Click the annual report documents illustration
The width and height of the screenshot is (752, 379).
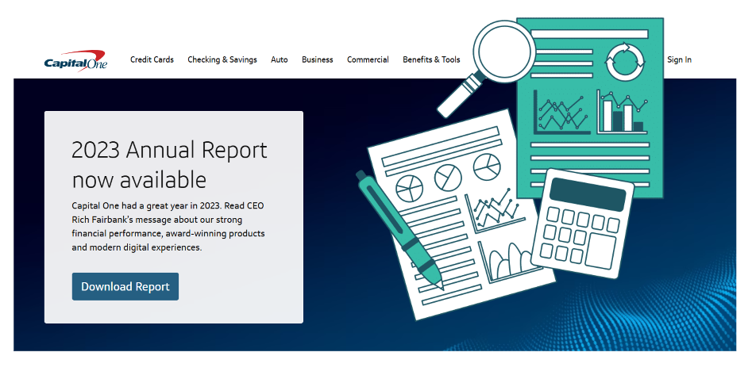click(x=511, y=169)
